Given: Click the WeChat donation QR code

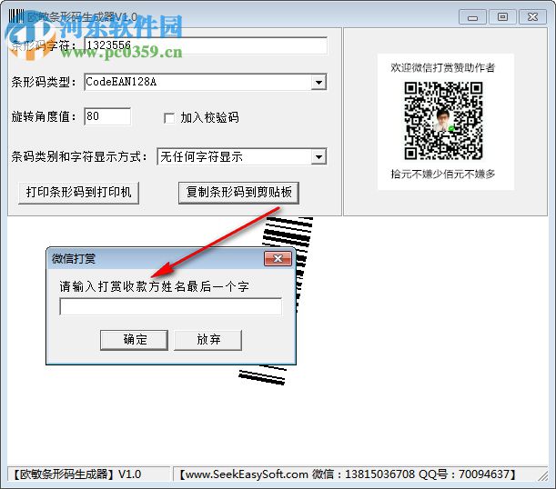Looking at the screenshot, I should click(x=443, y=120).
